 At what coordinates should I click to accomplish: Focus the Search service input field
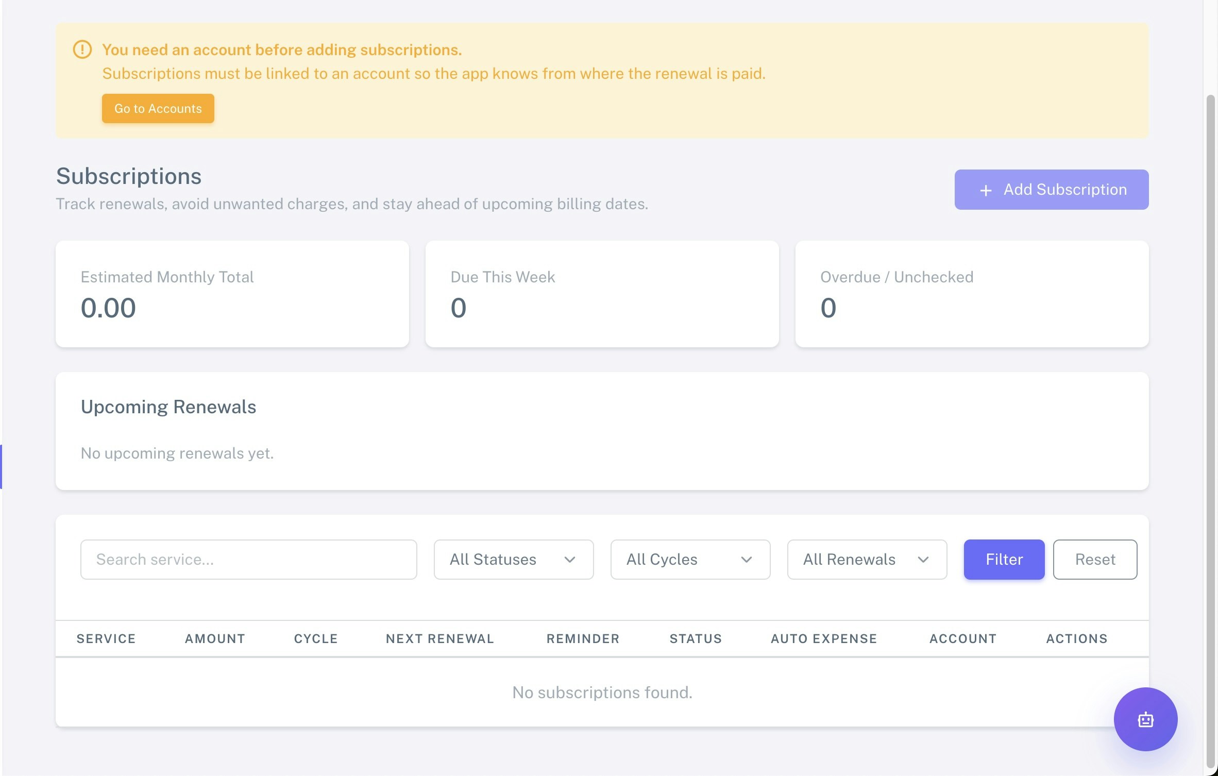[248, 559]
